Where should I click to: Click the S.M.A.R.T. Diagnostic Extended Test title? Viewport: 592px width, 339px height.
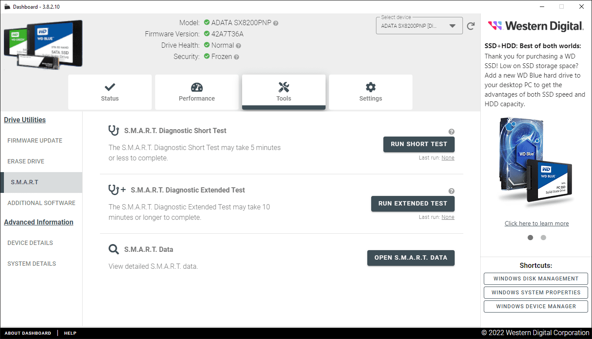[x=188, y=190]
